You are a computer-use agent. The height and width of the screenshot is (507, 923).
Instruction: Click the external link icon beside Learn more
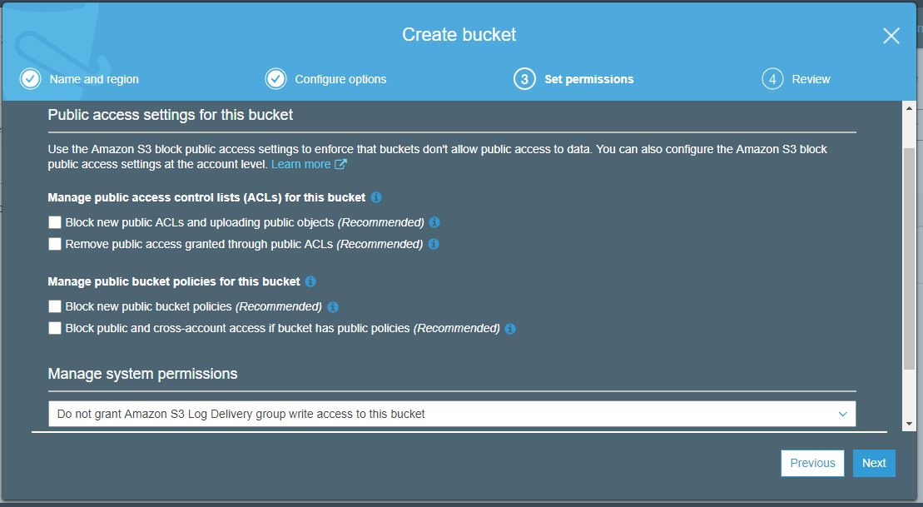(x=341, y=164)
